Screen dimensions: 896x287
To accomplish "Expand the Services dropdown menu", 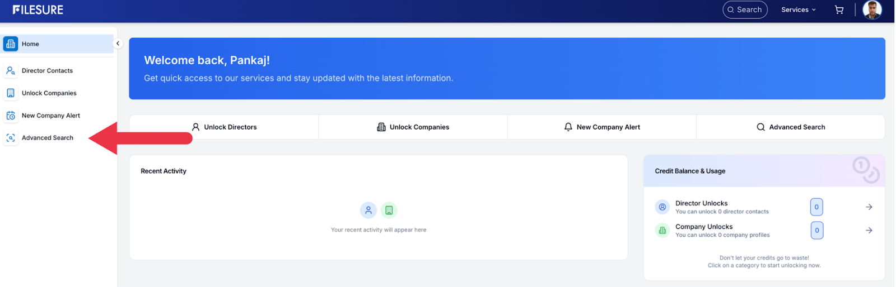I will coord(798,9).
